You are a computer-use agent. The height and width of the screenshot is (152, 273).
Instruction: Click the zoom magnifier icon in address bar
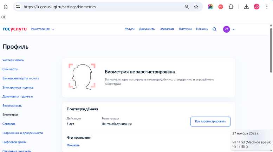[187, 7]
